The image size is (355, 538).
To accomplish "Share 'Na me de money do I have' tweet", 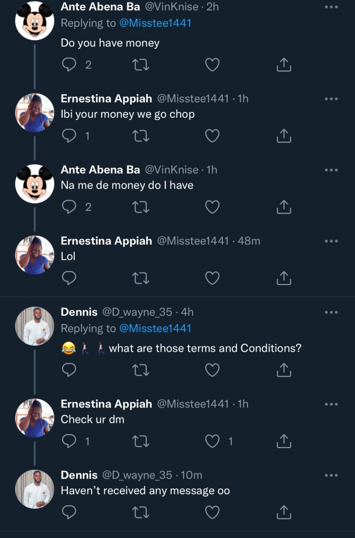I will [x=284, y=207].
